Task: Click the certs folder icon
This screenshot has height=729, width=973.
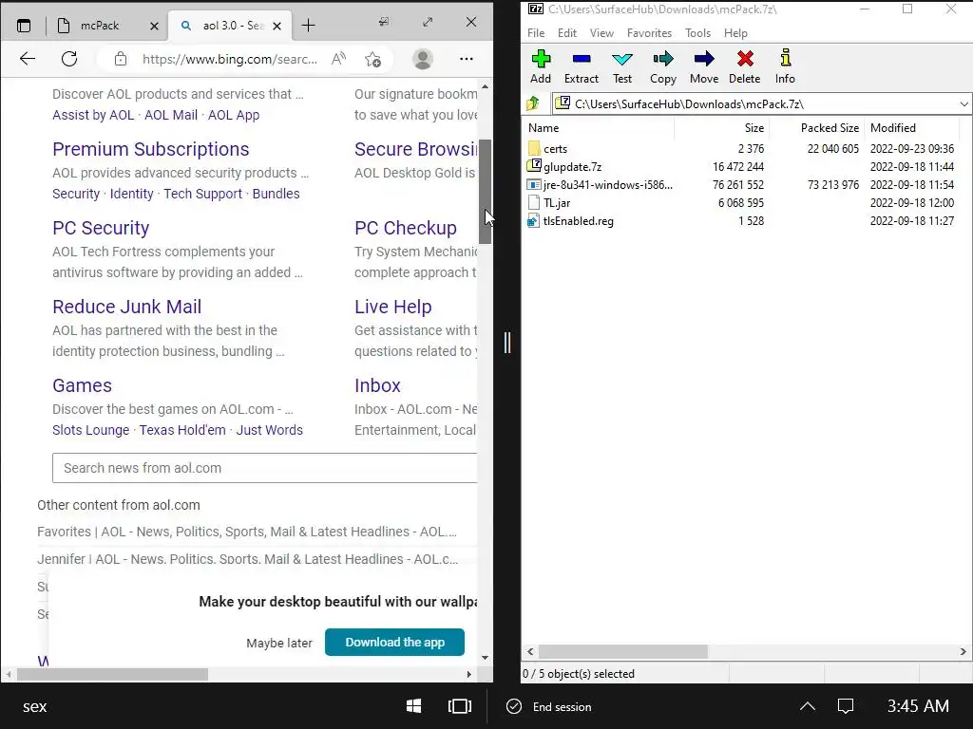Action: (x=534, y=149)
